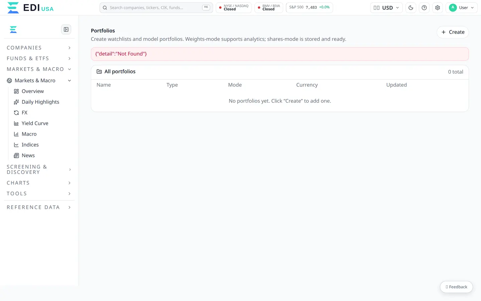The image size is (481, 301).
Task: Click the Yield Curve chart icon
Action: click(16, 123)
